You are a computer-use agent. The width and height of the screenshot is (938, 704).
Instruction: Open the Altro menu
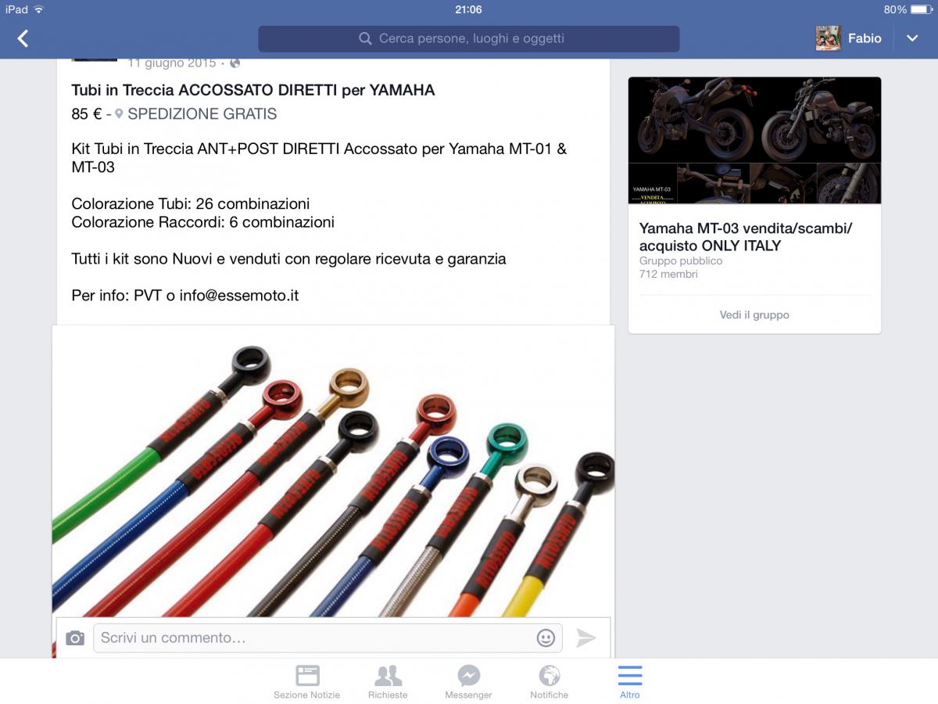click(630, 682)
